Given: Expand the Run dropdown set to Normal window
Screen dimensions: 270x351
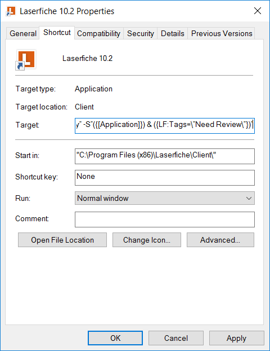Looking at the screenshot, I should [x=165, y=198].
